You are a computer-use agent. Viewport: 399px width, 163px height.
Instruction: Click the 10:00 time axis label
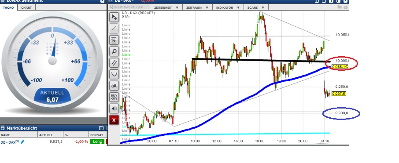(195, 141)
